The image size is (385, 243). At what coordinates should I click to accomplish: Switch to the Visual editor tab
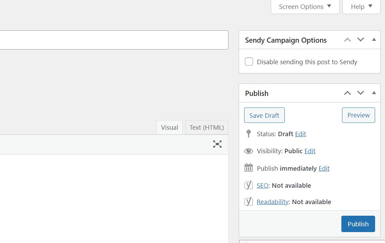tap(169, 127)
